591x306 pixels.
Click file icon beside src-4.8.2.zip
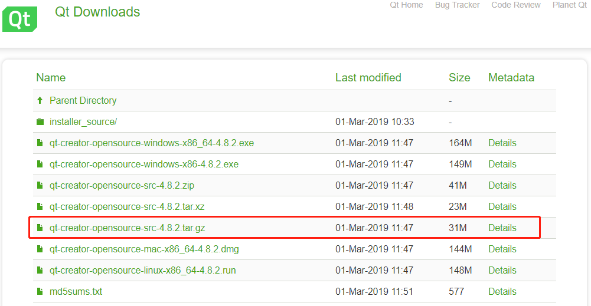pyautogui.click(x=40, y=185)
